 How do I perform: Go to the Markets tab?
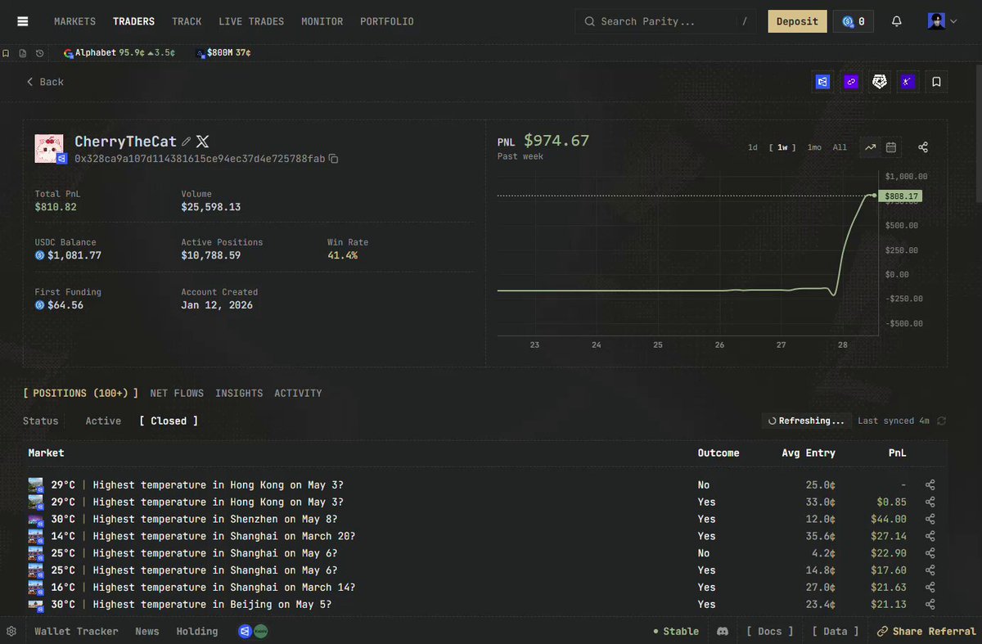[74, 21]
